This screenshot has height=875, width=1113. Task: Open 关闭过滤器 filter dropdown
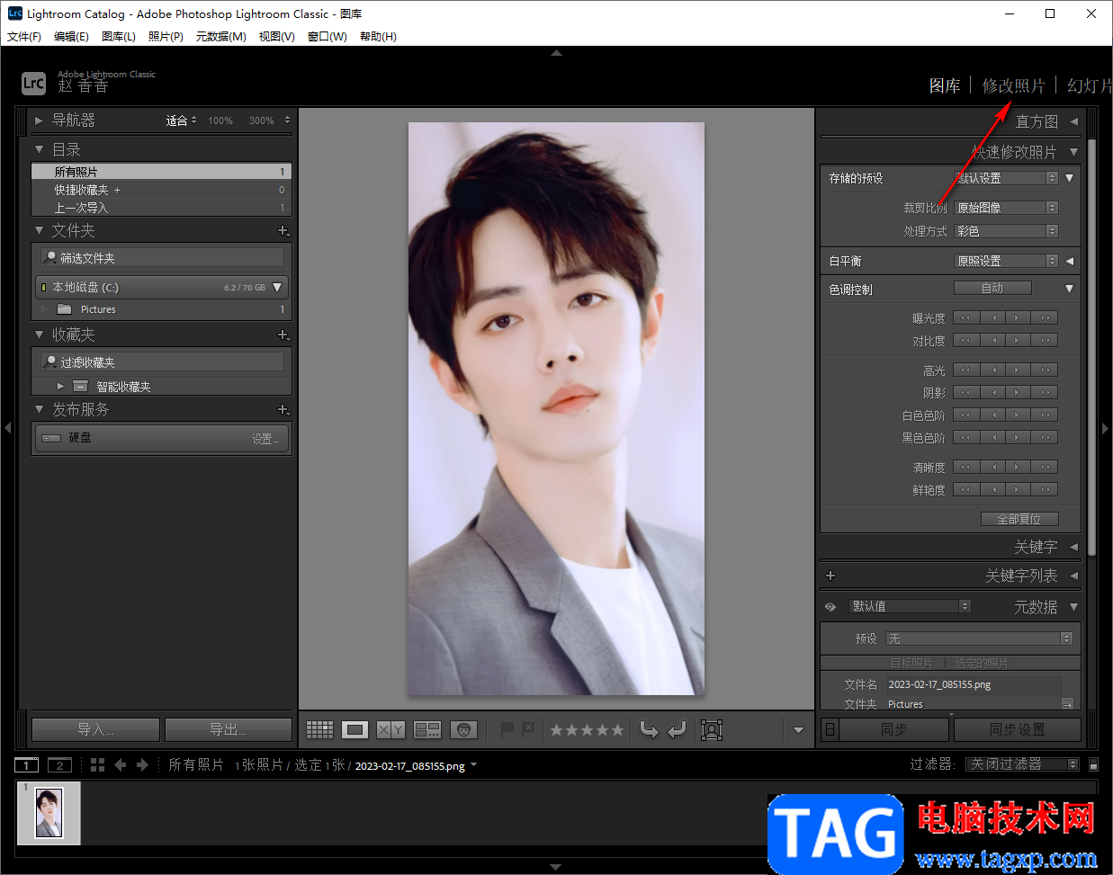pos(1022,764)
